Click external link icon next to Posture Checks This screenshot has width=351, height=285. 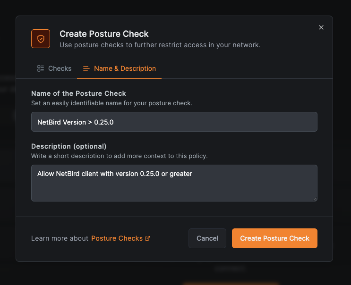click(x=147, y=238)
